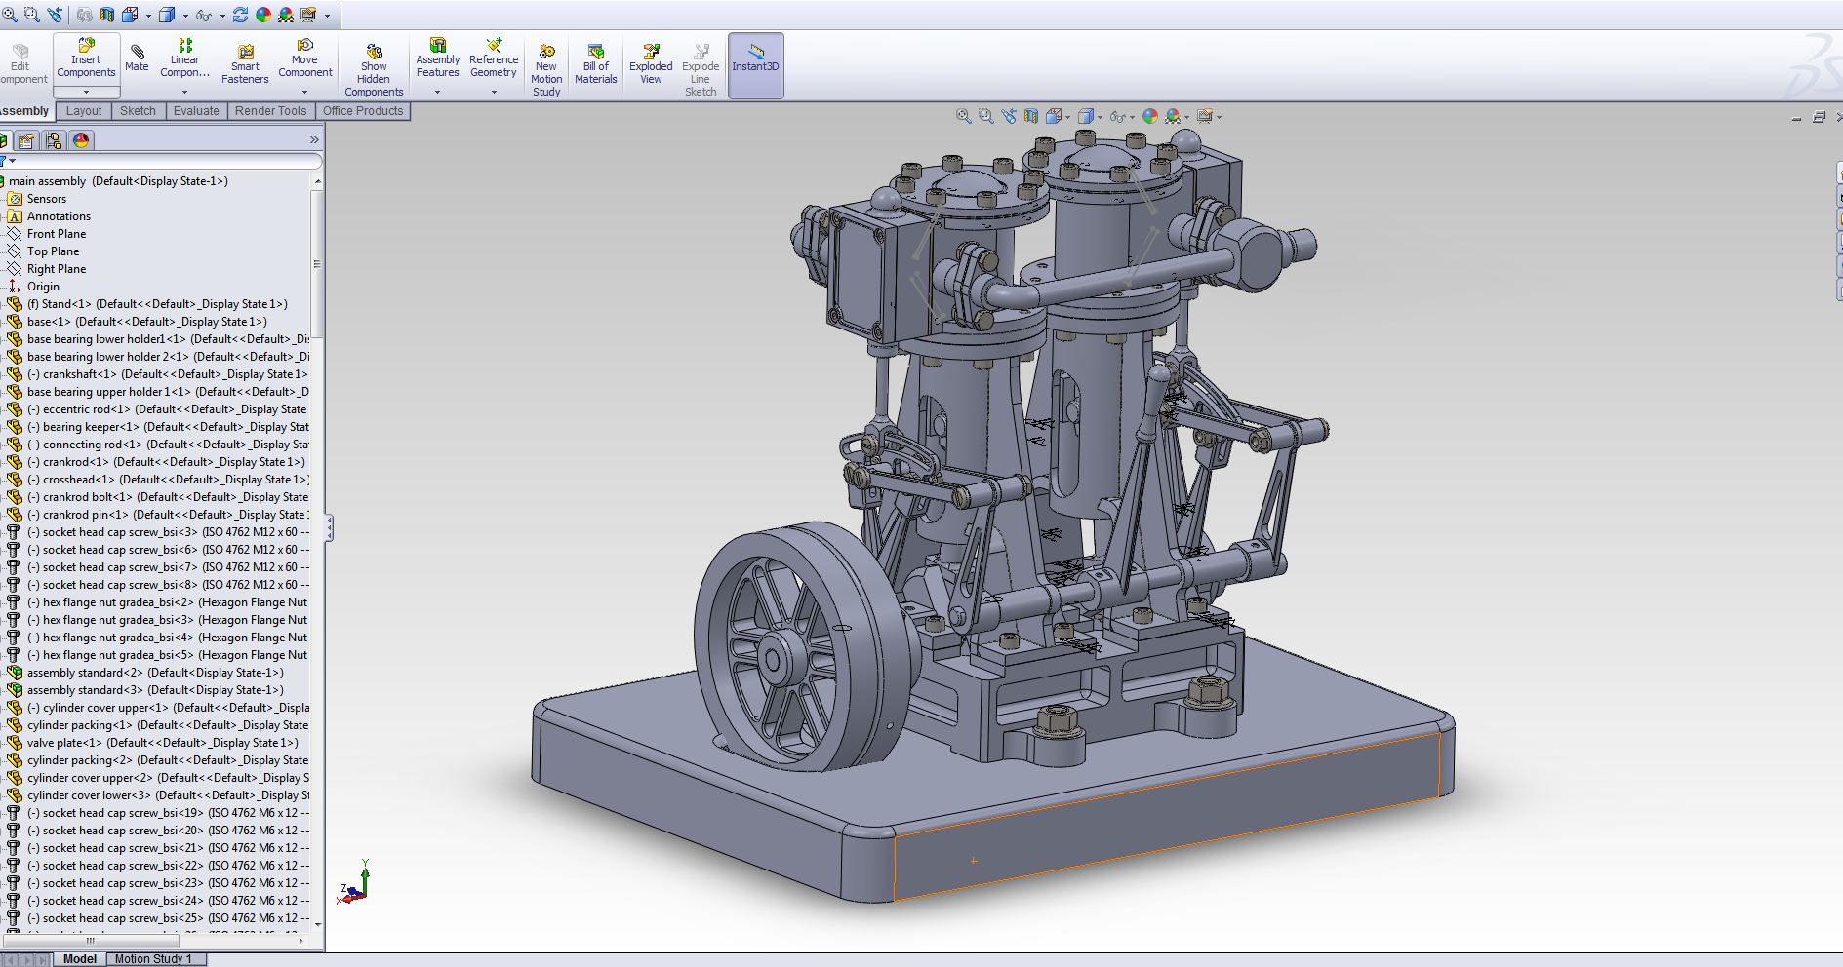Open the Render Tools tab
1843x967 pixels.
coord(270,111)
